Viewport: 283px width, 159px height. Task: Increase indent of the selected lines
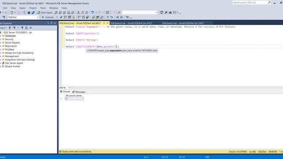122,17
